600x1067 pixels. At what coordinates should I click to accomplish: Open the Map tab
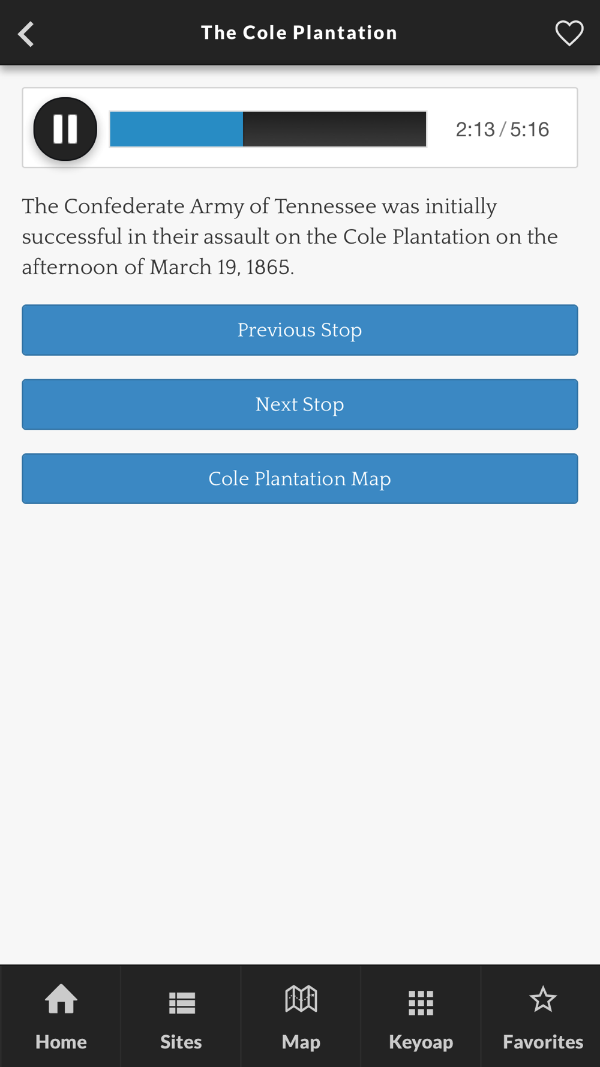[x=301, y=1016]
